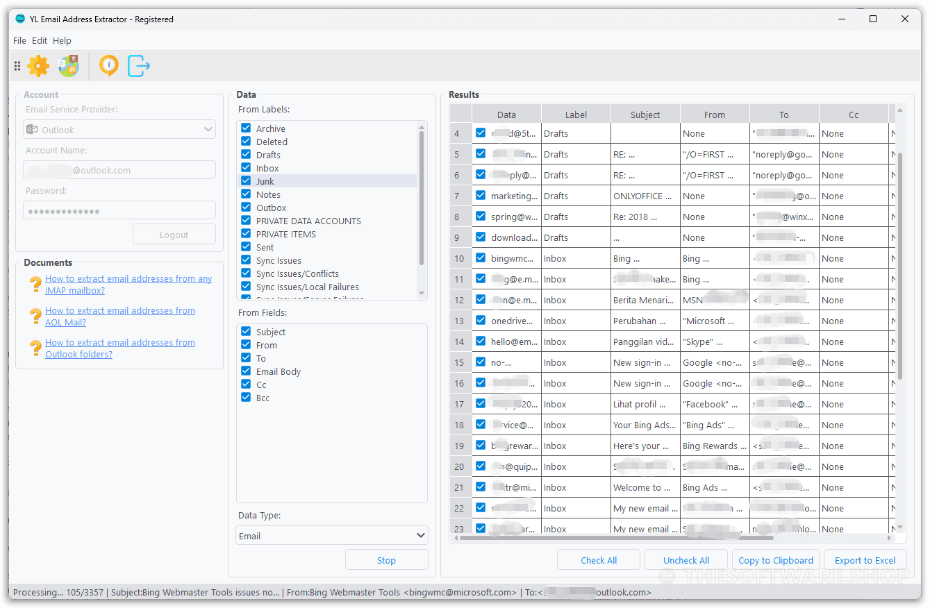Uncheck the checkbox in result row 7
This screenshot has height=608, width=930.
(481, 196)
